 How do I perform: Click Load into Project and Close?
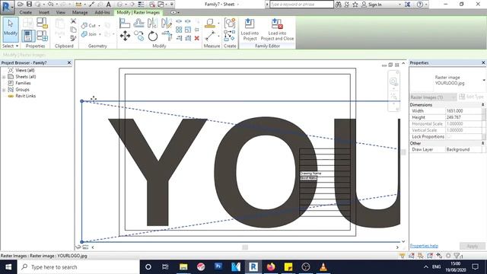[277, 30]
